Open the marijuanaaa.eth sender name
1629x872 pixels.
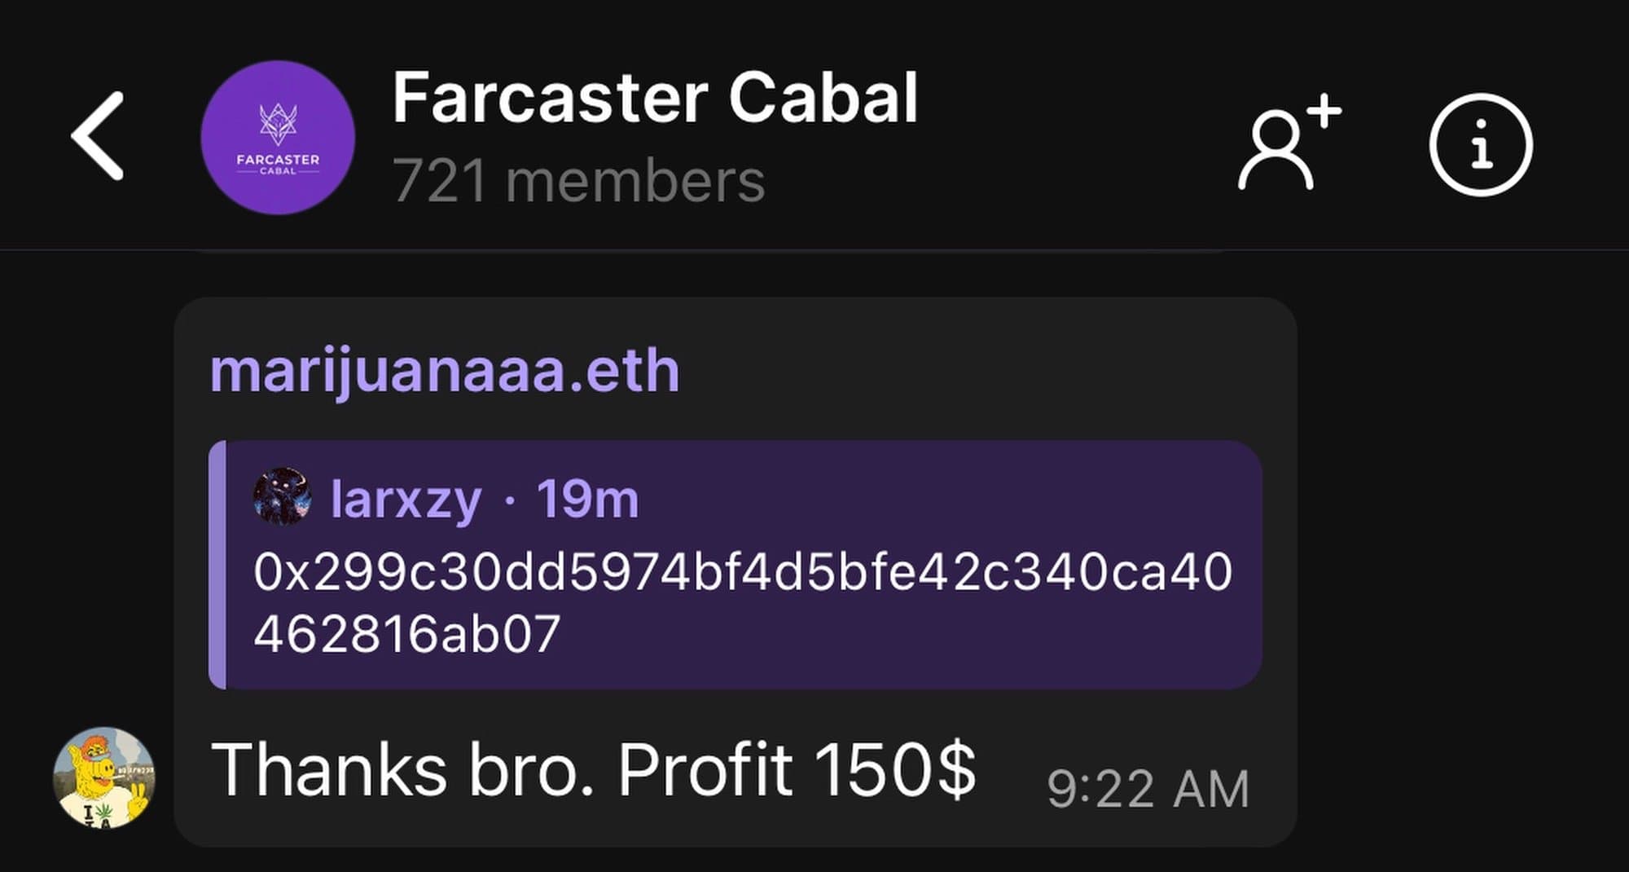pos(445,372)
